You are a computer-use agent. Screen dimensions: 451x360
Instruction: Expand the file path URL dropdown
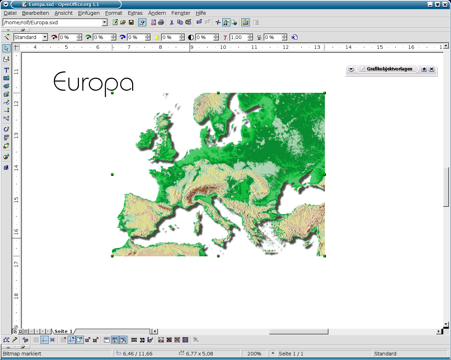click(x=104, y=22)
